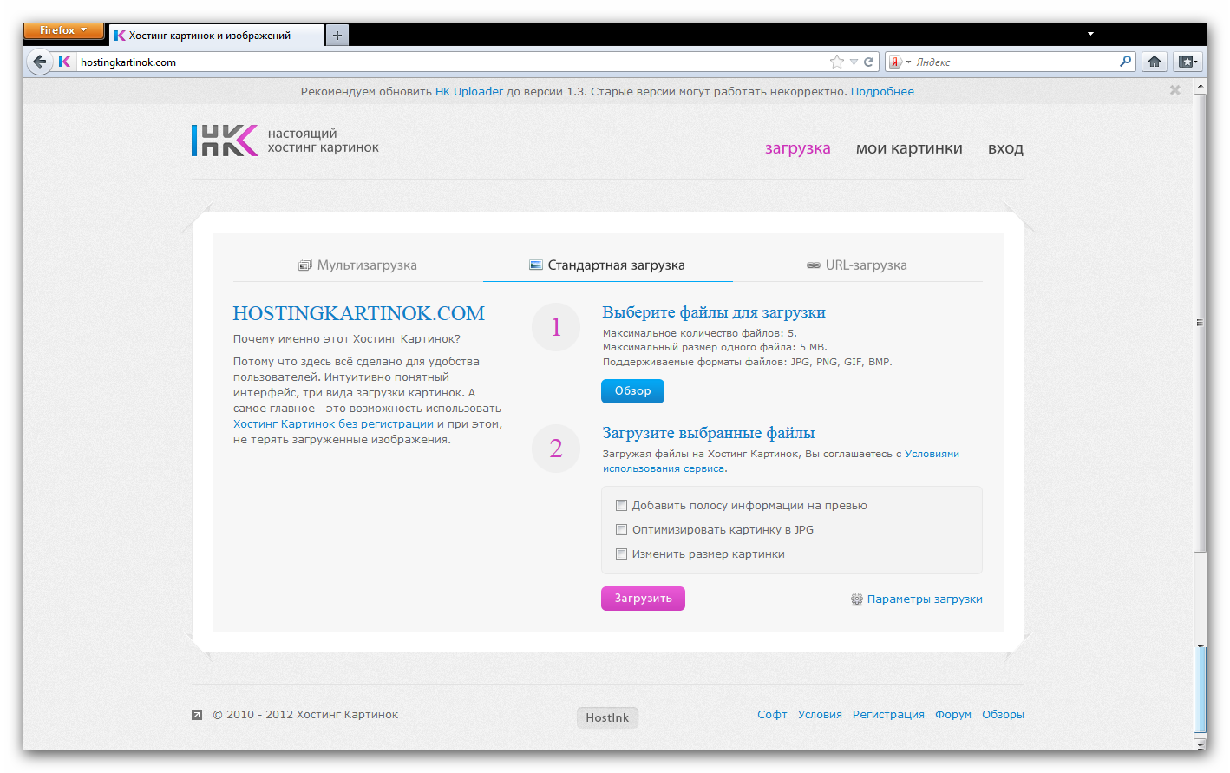Open the URL history dropdown arrow
This screenshot has width=1230, height=773.
[854, 62]
